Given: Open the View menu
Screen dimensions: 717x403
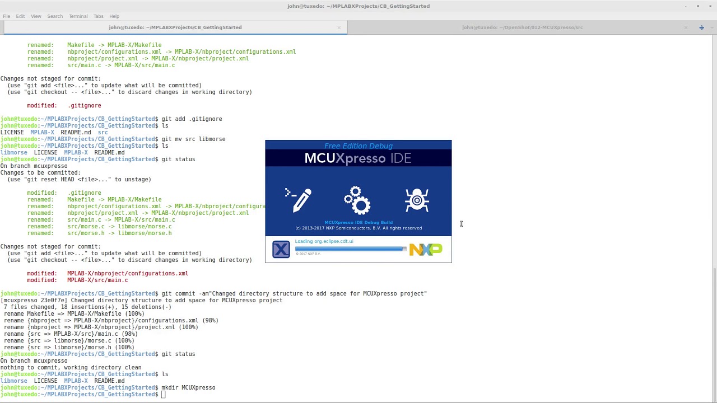Looking at the screenshot, I should click(36, 16).
